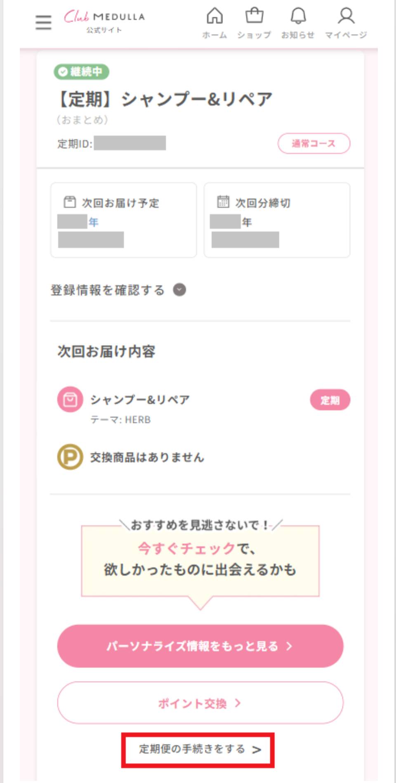Viewport: 396px width, 783px height.
Task: Open the 通常コース label button
Action: pos(313,143)
